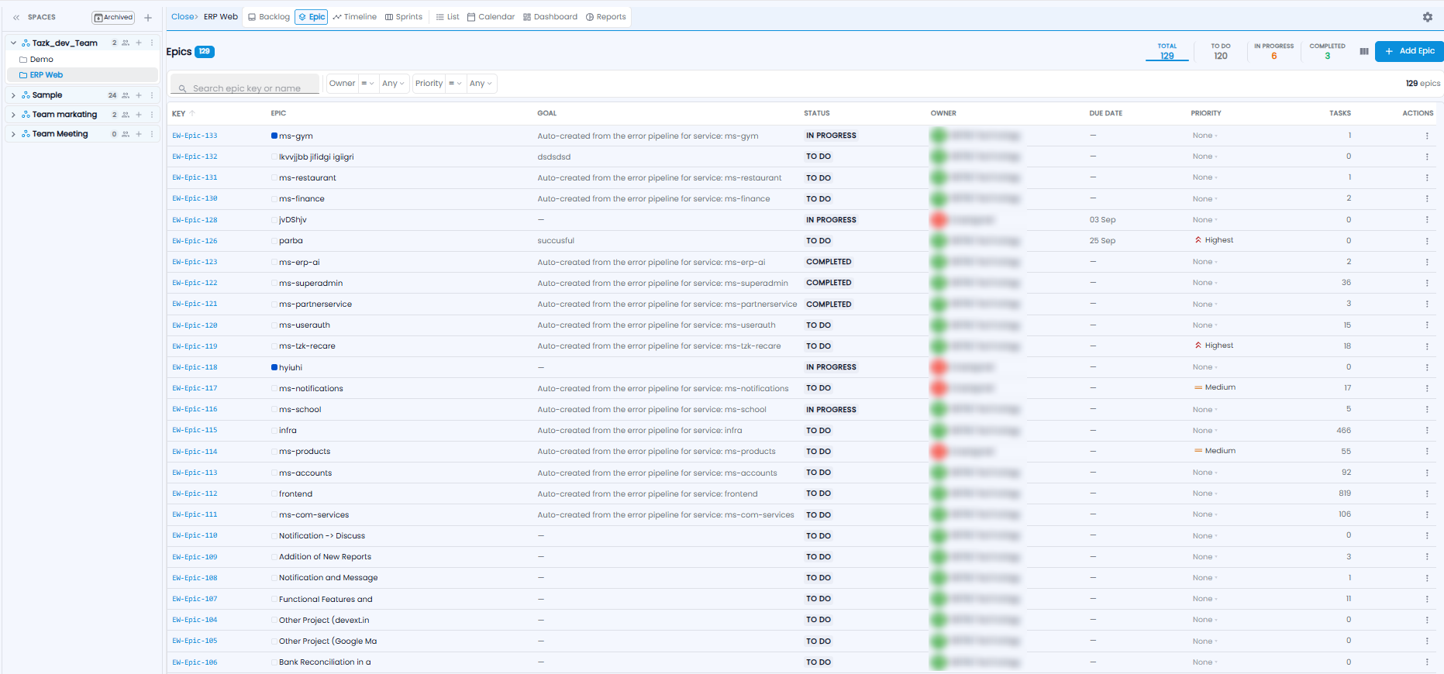Open actions menu for parba epic row
1444x674 pixels.
tap(1427, 241)
